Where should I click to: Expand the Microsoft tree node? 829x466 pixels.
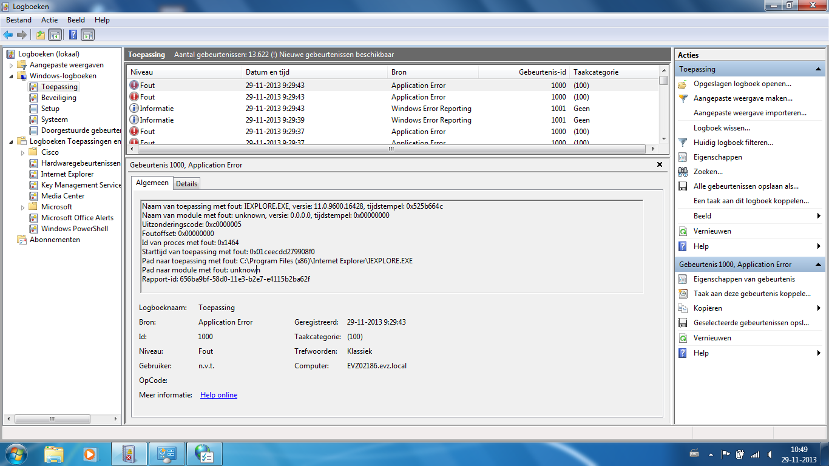click(22, 207)
